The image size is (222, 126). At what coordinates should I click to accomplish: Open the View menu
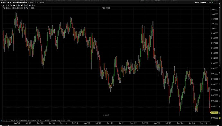pyautogui.click(x=42, y=2)
